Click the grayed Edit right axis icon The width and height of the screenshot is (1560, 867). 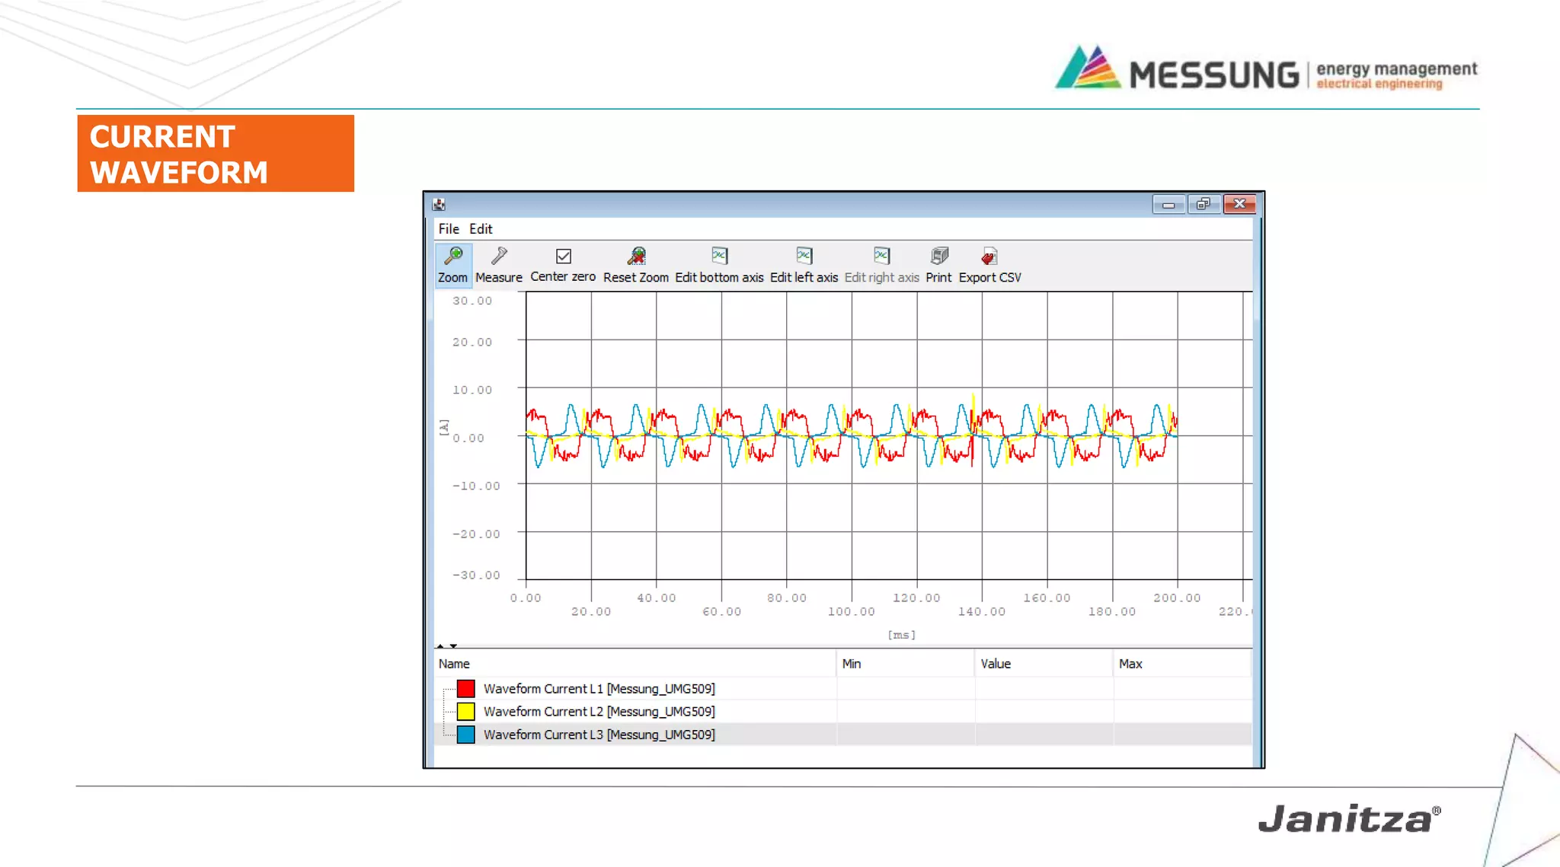pos(881,257)
